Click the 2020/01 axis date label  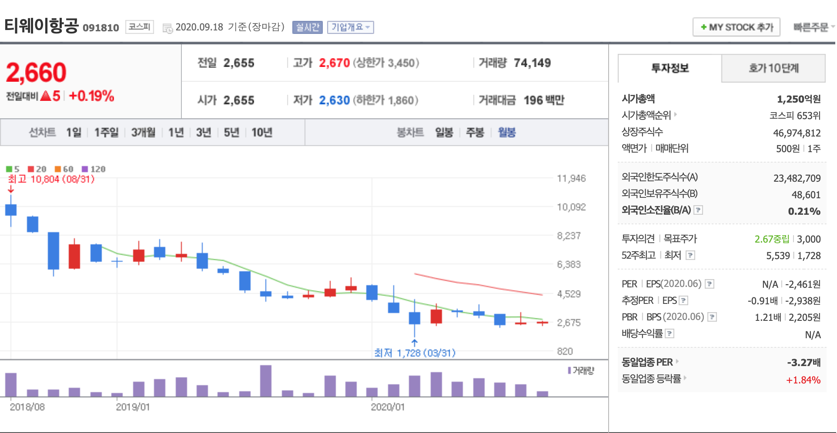click(x=388, y=407)
